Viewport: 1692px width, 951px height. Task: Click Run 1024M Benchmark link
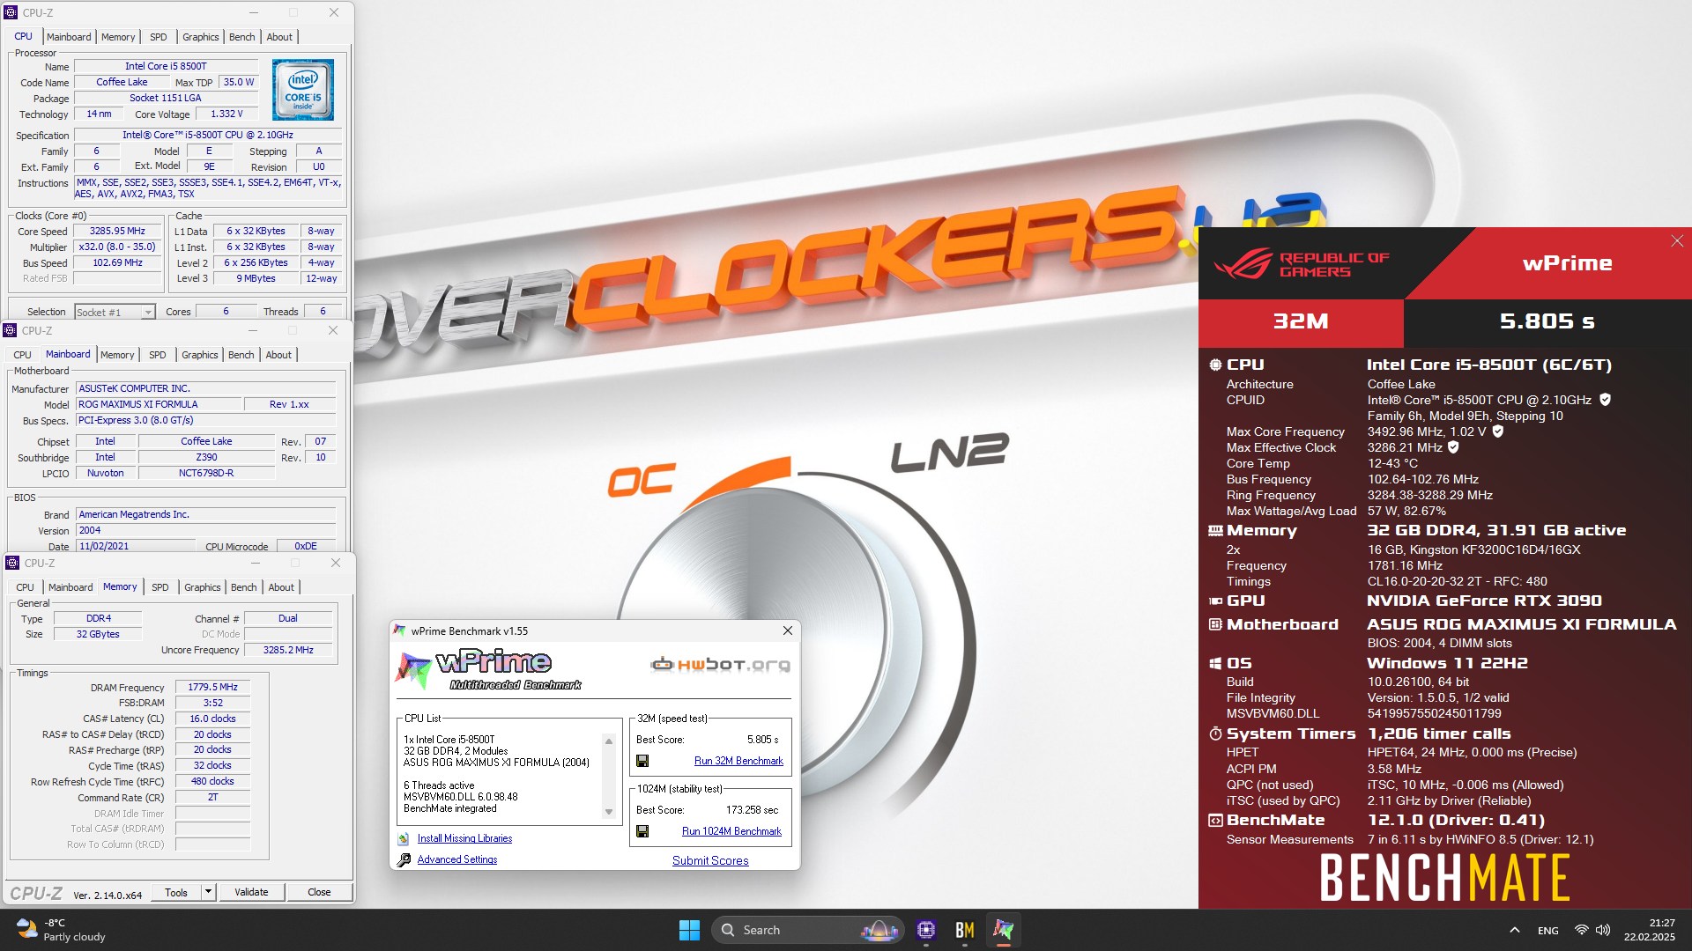click(731, 831)
